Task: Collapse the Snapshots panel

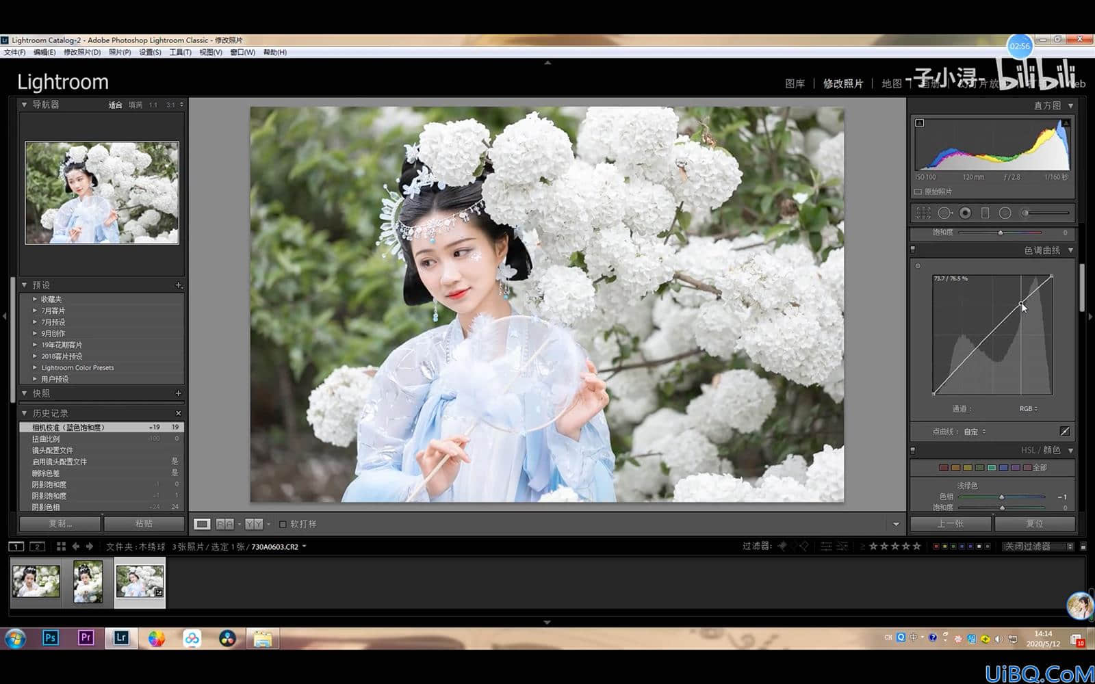Action: 25,393
